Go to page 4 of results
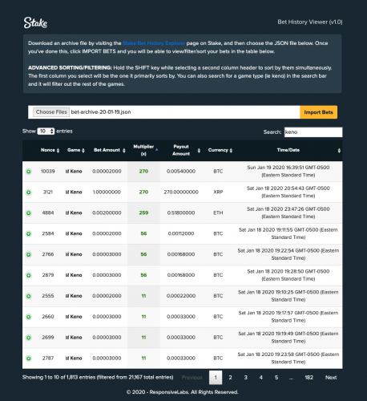Viewport: 367px width, 401px height. point(261,378)
